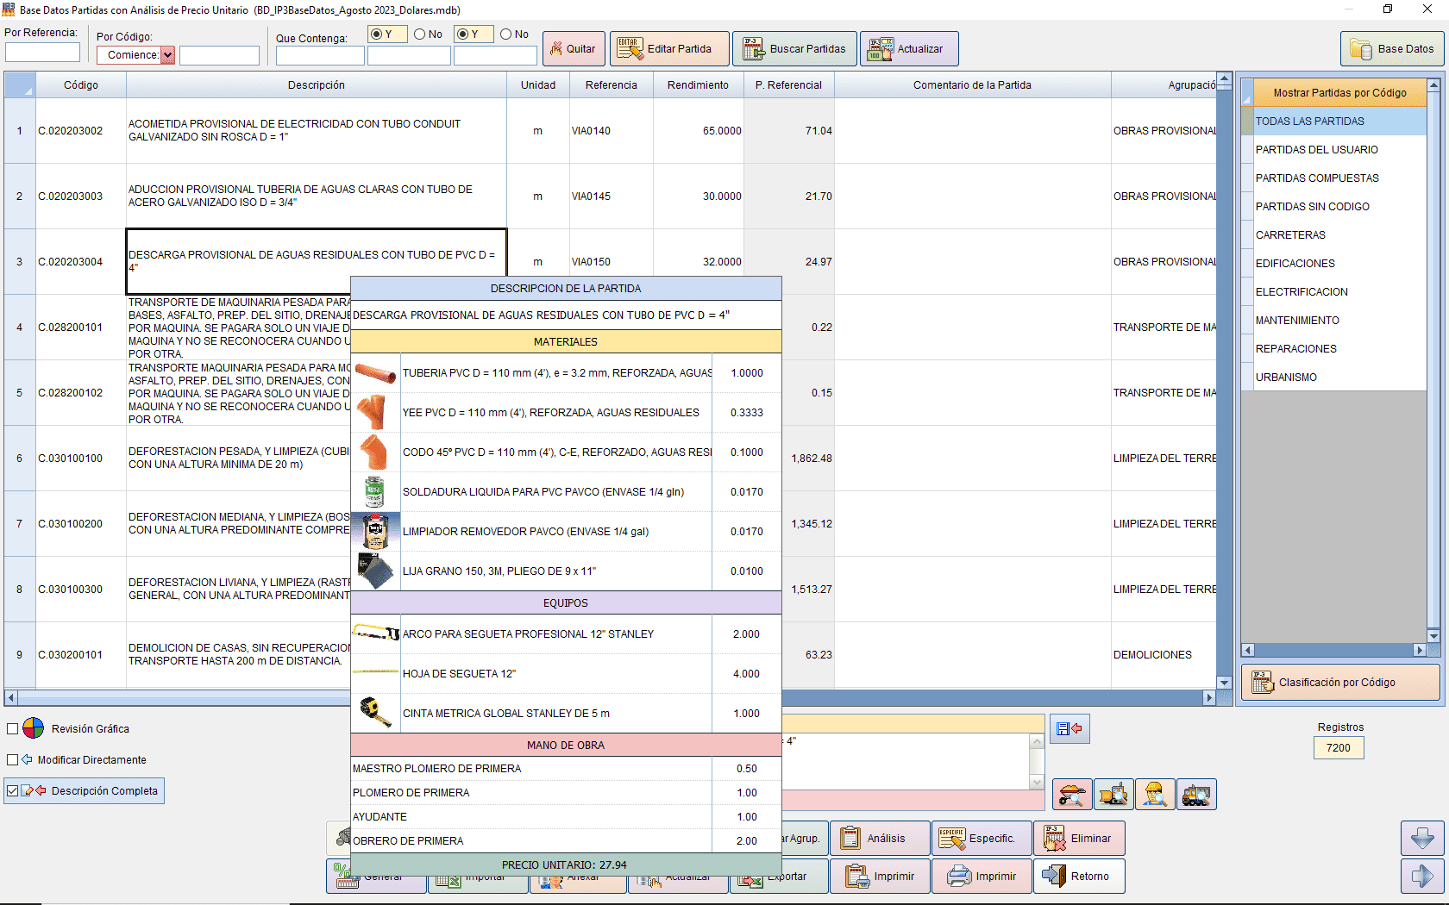The height and width of the screenshot is (905, 1449).
Task: Select the CARRETERAS classification
Action: pos(1291,234)
